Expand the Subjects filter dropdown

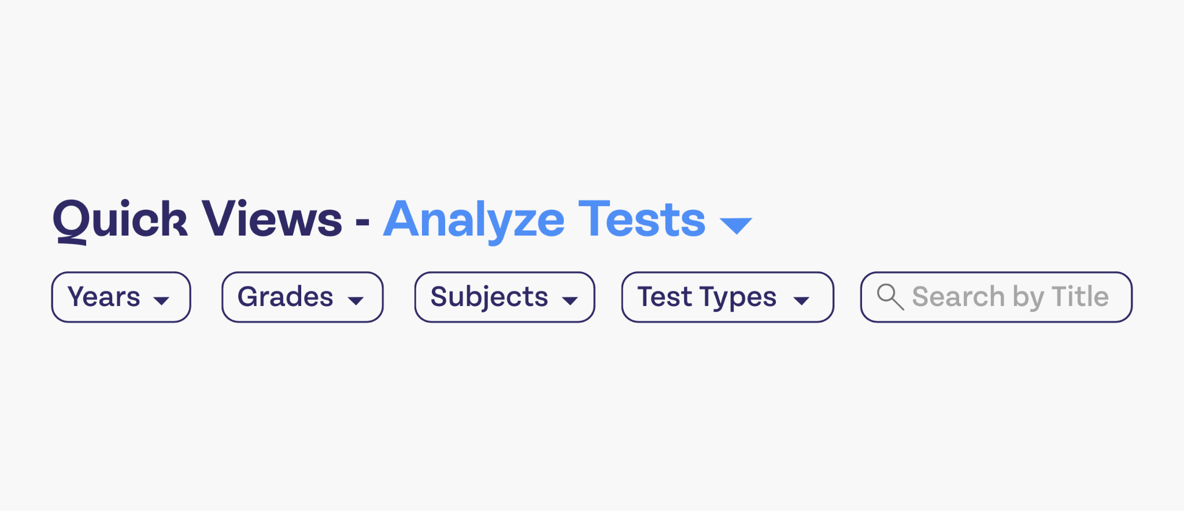[x=504, y=297]
